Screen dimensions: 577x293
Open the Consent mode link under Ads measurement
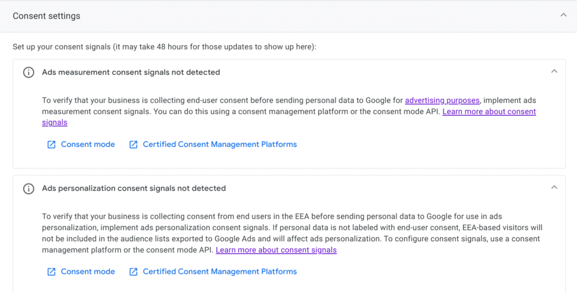coord(88,145)
